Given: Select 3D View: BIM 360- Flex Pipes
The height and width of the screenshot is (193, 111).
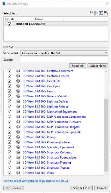Looking at the screenshot, I should click(x=41, y=86).
